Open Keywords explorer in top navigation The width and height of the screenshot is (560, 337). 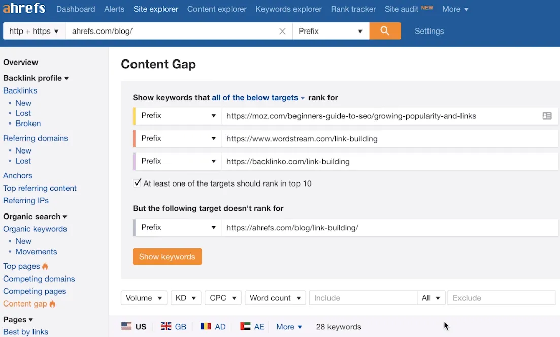[288, 9]
